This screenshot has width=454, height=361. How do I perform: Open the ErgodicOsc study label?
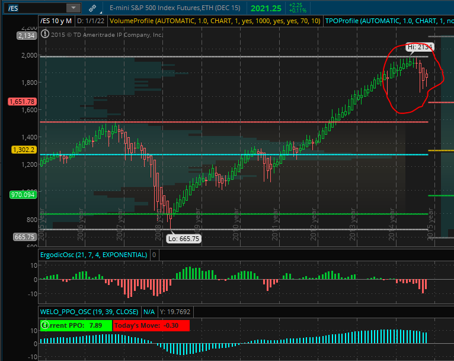click(x=94, y=255)
